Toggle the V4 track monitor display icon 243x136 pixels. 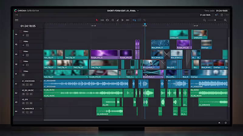coord(27,35)
